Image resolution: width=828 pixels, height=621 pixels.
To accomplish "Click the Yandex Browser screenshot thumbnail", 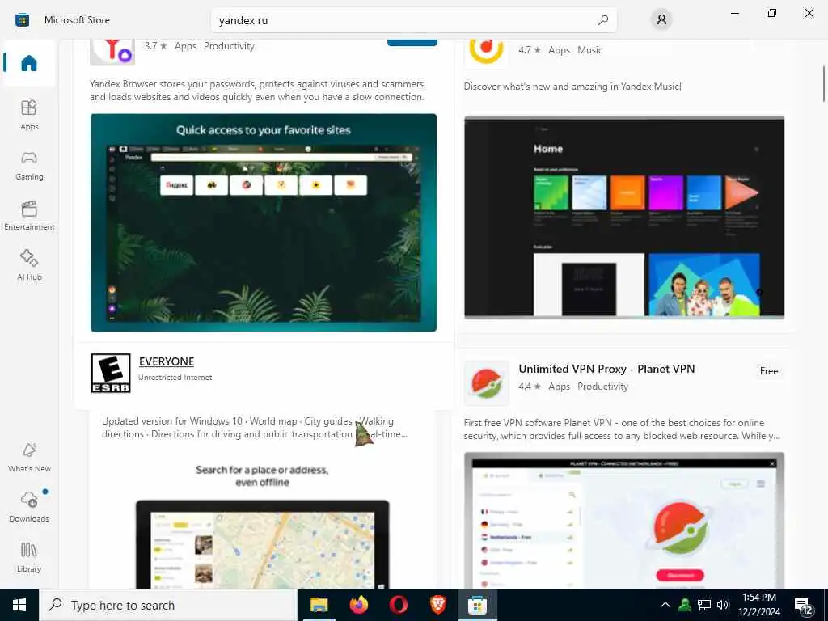I will [264, 222].
